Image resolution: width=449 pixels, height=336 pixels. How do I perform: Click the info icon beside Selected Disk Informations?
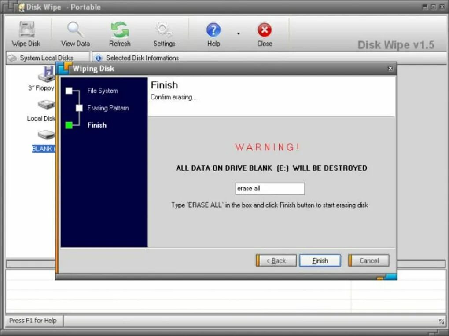(99, 58)
